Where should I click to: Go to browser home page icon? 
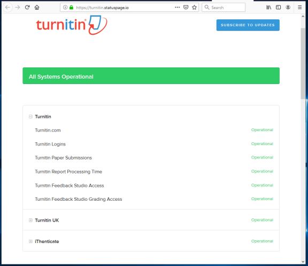point(37,7)
